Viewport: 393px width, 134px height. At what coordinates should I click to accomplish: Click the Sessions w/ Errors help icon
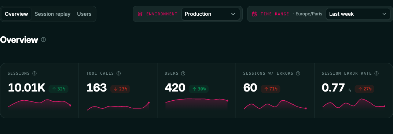coord(298,73)
